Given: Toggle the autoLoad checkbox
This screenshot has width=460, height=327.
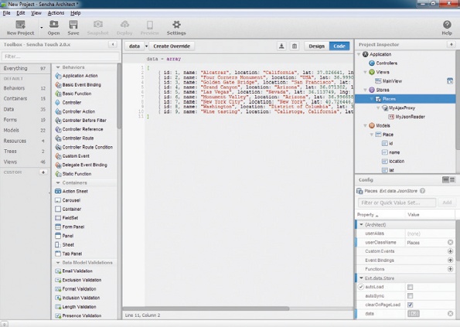Looking at the screenshot, I should click(x=410, y=287).
